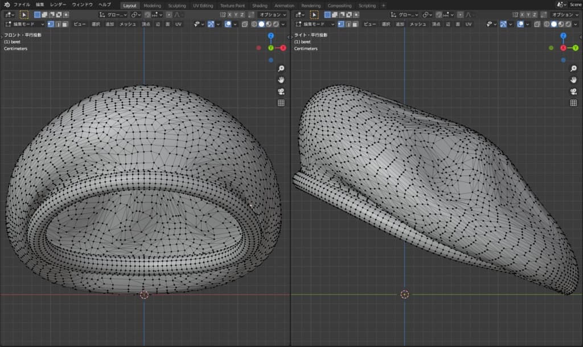Image resolution: width=583 pixels, height=347 pixels.
Task: Select the tweak arrow tool in left viewport
Action: pyautogui.click(x=24, y=14)
